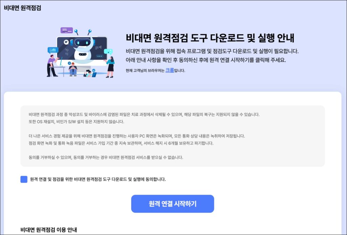Click the gray notice box about recording and storage
347x235 pixels.
coord(172,136)
